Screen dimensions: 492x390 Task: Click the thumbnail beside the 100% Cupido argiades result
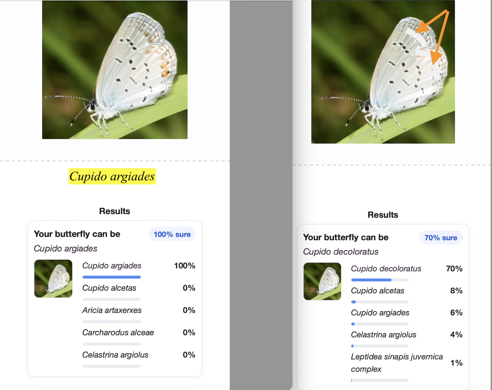[x=53, y=278]
